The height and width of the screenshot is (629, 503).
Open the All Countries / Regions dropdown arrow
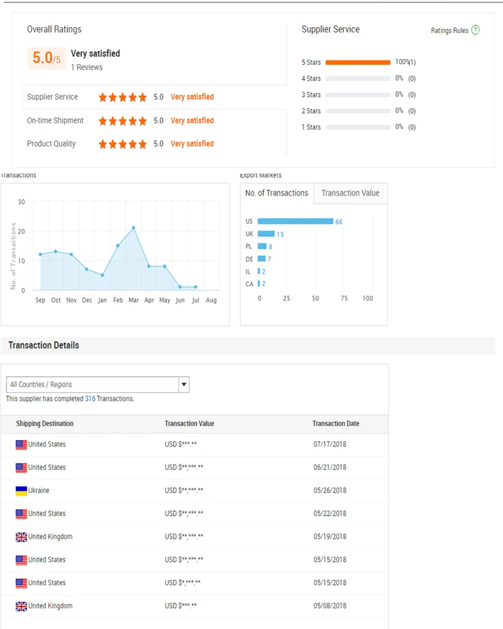pyautogui.click(x=184, y=384)
